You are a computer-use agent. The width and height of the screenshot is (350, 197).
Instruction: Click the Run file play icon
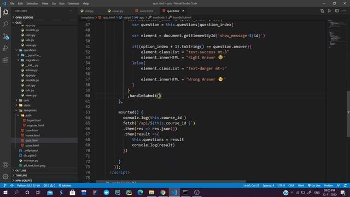click(x=329, y=11)
